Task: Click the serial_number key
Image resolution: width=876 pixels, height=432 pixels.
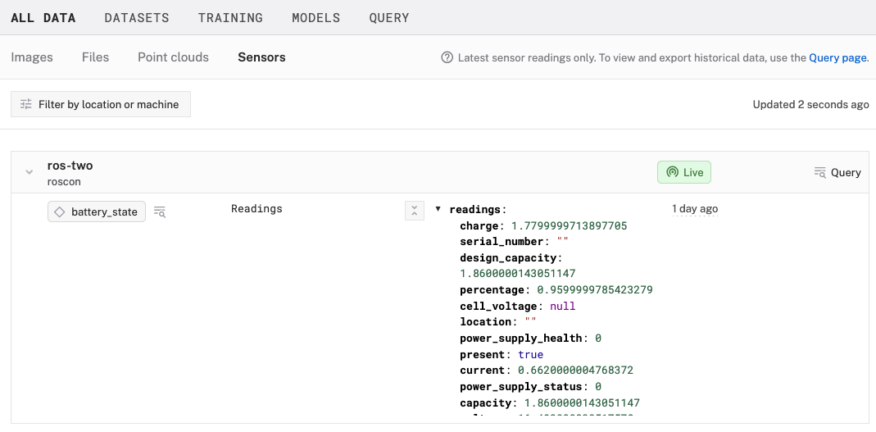Action: tap(502, 242)
